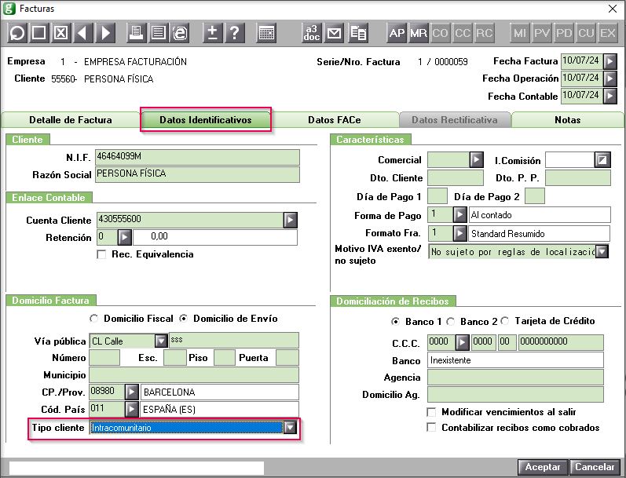Enable the Rec. Equivalencia checkbox
626x478 pixels.
[x=101, y=254]
